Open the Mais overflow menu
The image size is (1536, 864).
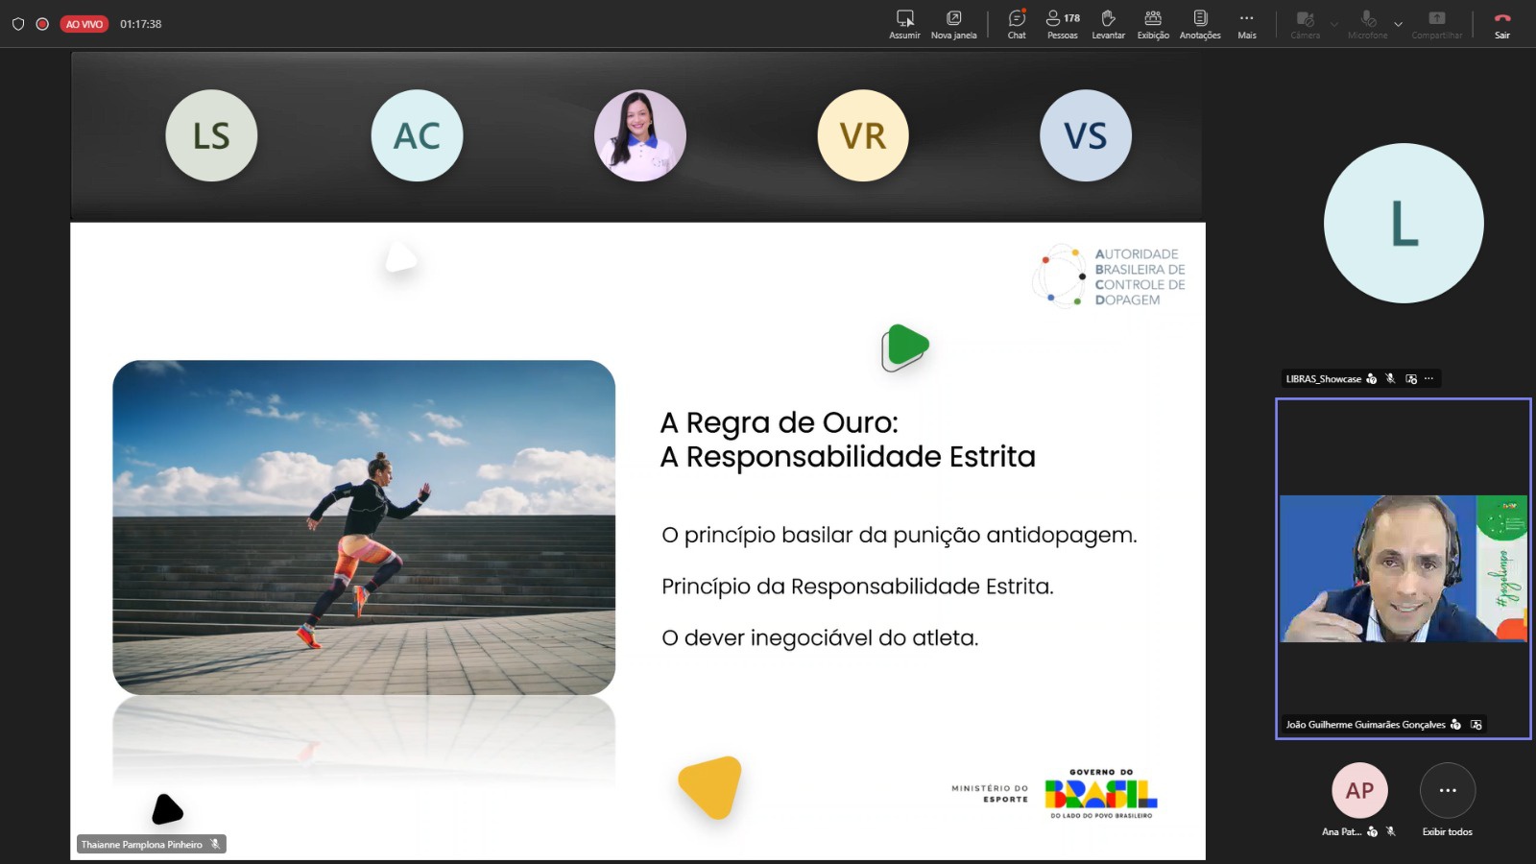coord(1247,17)
